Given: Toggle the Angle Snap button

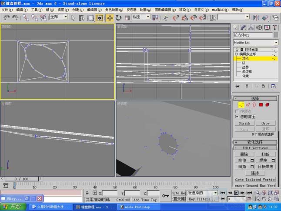Looking at the screenshot, I should pos(184,18).
